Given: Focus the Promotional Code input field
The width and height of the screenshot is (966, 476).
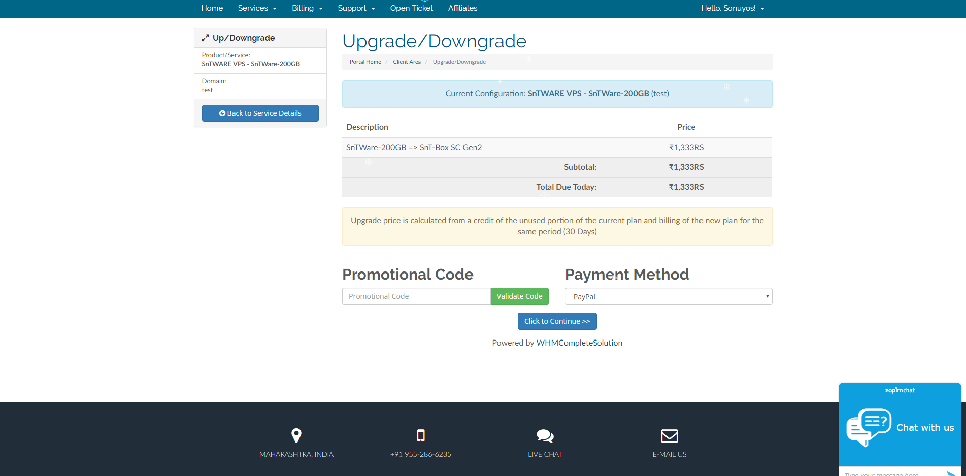Looking at the screenshot, I should 416,296.
